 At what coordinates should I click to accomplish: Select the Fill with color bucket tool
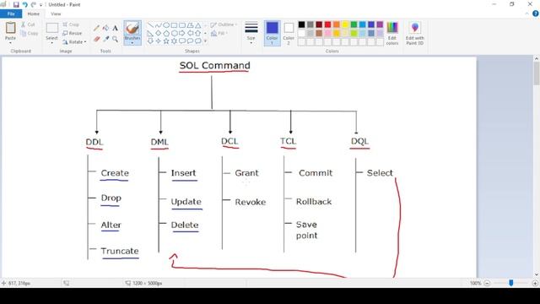[x=105, y=28]
